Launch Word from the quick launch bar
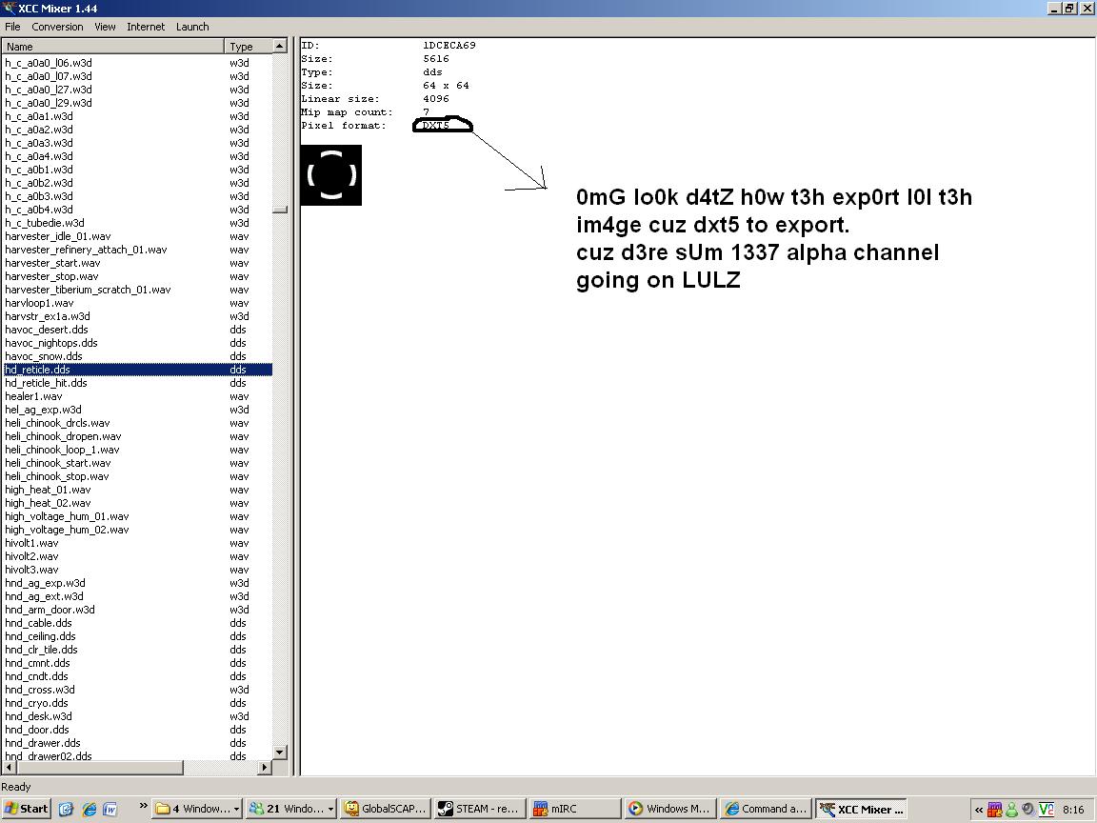 coord(110,809)
